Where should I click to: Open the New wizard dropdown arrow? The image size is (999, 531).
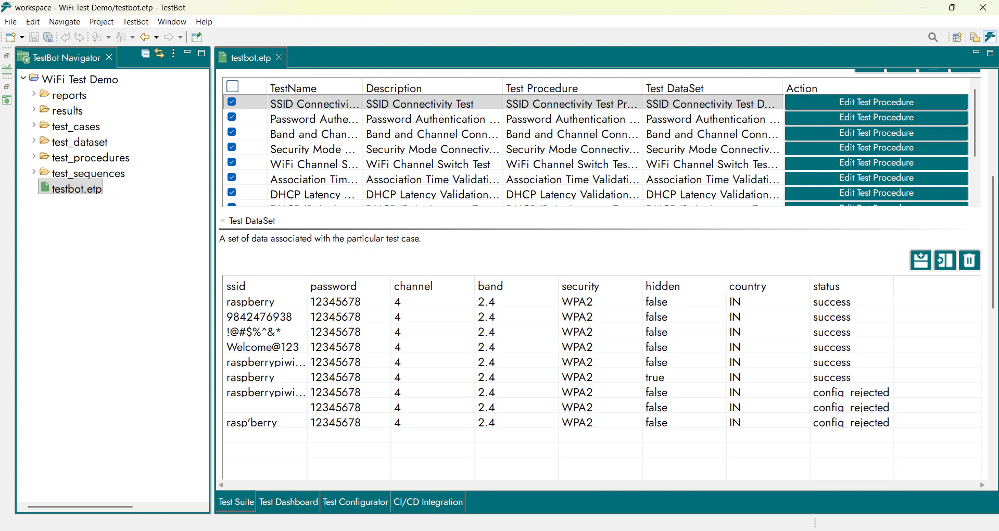point(22,37)
